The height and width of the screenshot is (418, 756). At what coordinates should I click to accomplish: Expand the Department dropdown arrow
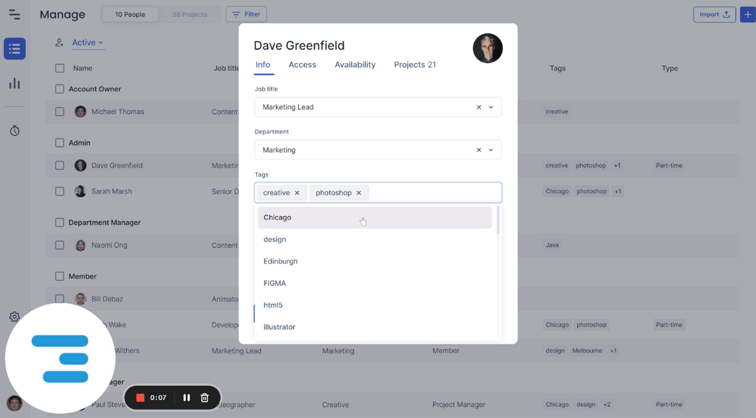click(491, 150)
